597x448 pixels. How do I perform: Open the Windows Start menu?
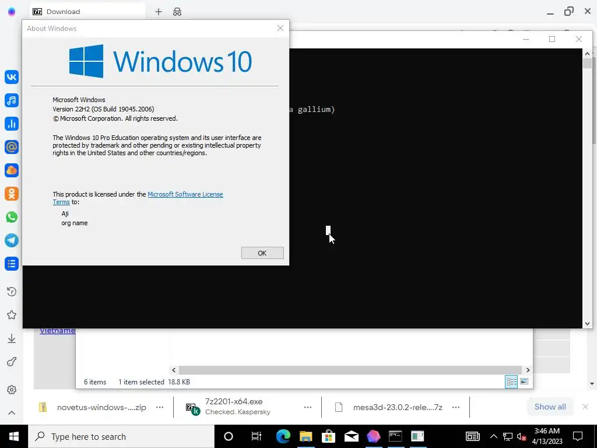[x=14, y=436]
